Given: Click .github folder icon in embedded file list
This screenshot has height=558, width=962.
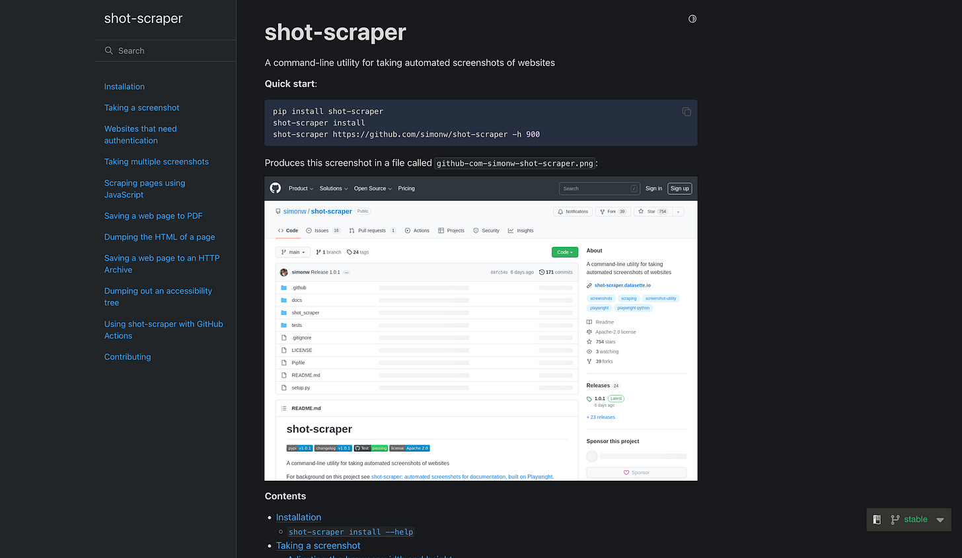Looking at the screenshot, I should (x=284, y=288).
